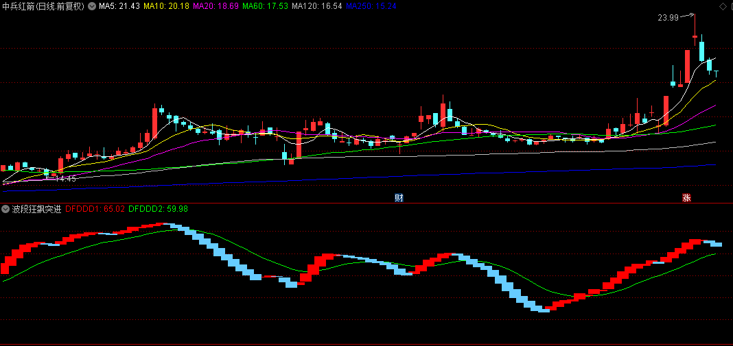Image resolution: width=733 pixels, height=346 pixels.
Task: Open the 涨 limit-up marker
Action: [686, 197]
